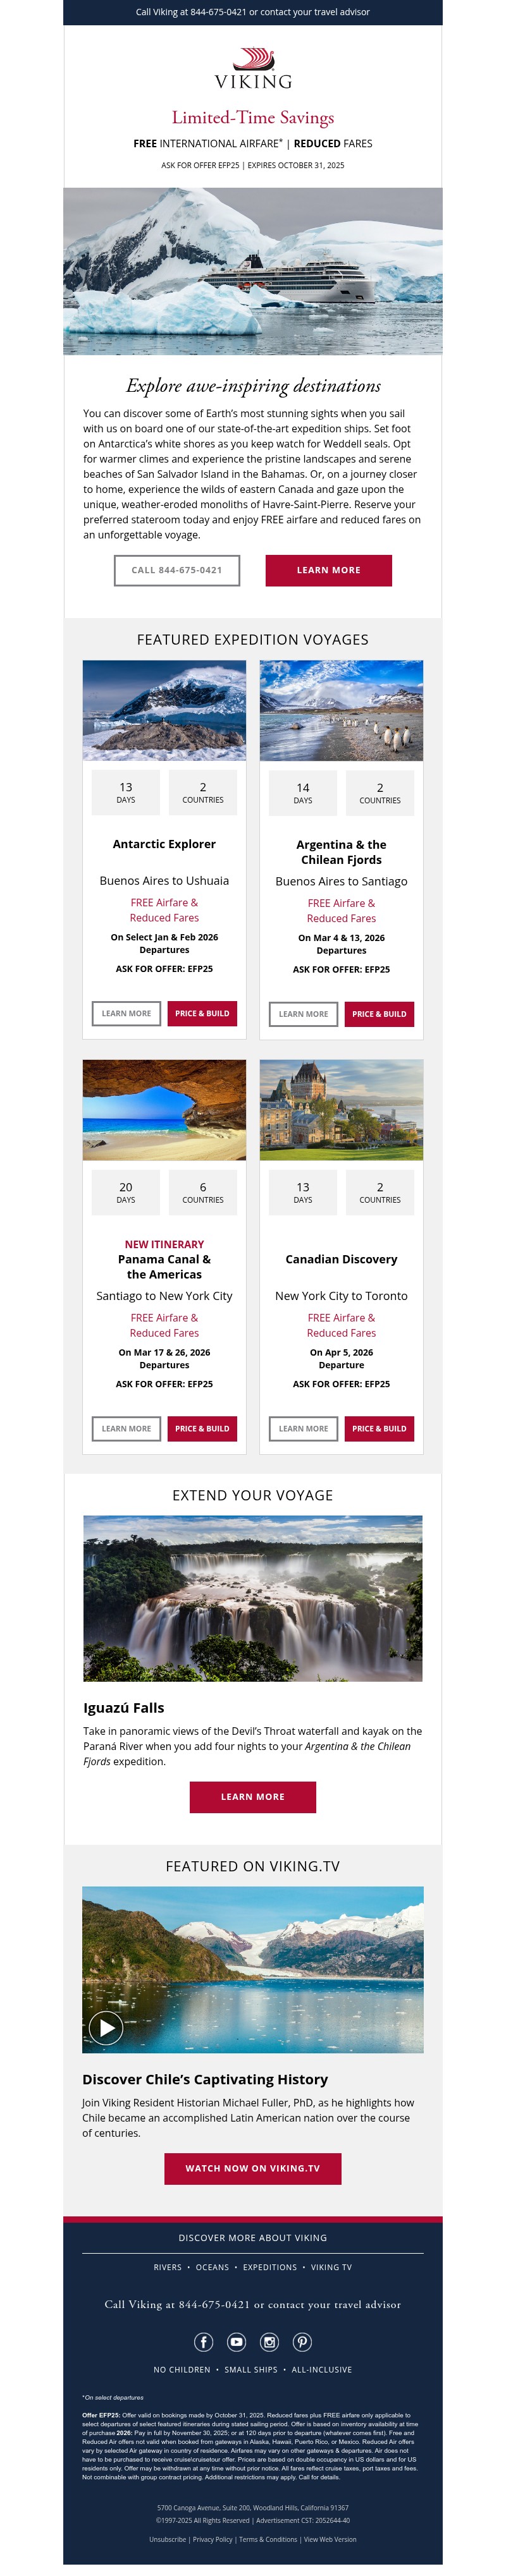Open the Iguazú Falls photo

[253, 1598]
